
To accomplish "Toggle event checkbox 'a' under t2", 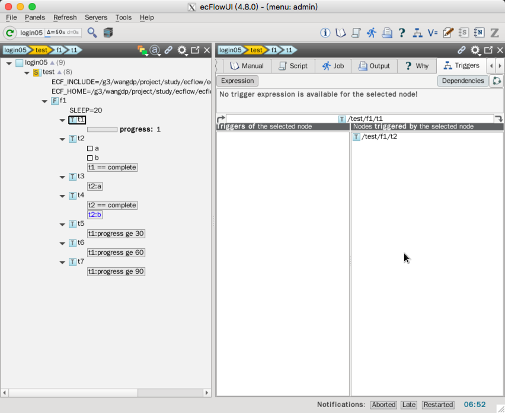I will point(90,148).
